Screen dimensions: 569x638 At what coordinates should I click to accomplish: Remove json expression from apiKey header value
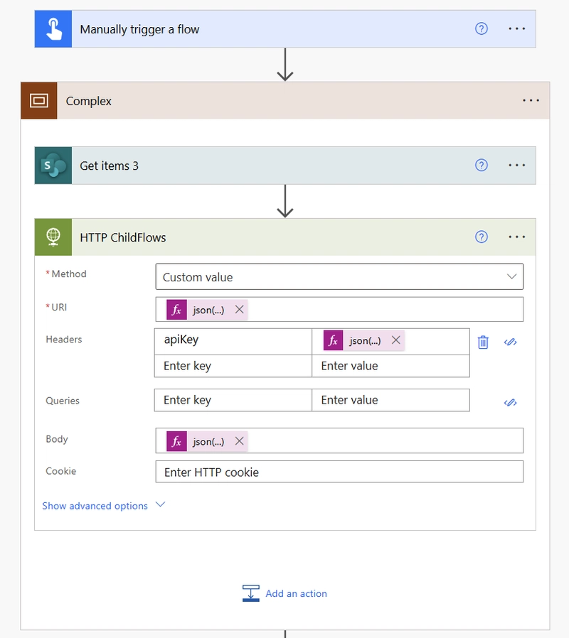click(396, 340)
